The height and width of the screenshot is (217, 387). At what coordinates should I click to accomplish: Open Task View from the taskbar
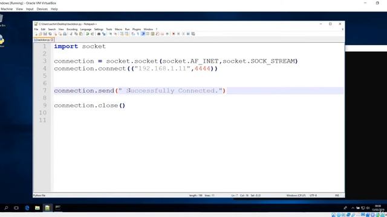tap(16, 208)
